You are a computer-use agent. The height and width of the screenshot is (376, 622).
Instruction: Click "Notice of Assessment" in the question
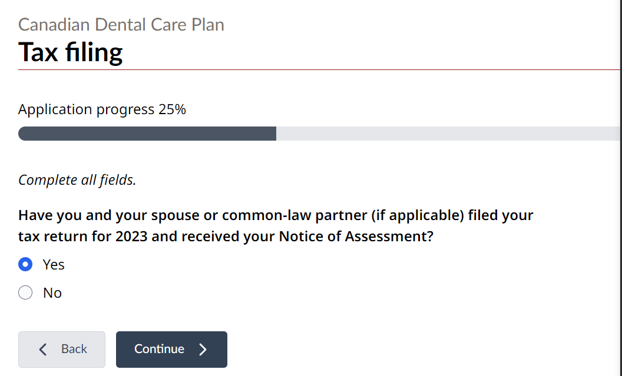pyautogui.click(x=355, y=237)
